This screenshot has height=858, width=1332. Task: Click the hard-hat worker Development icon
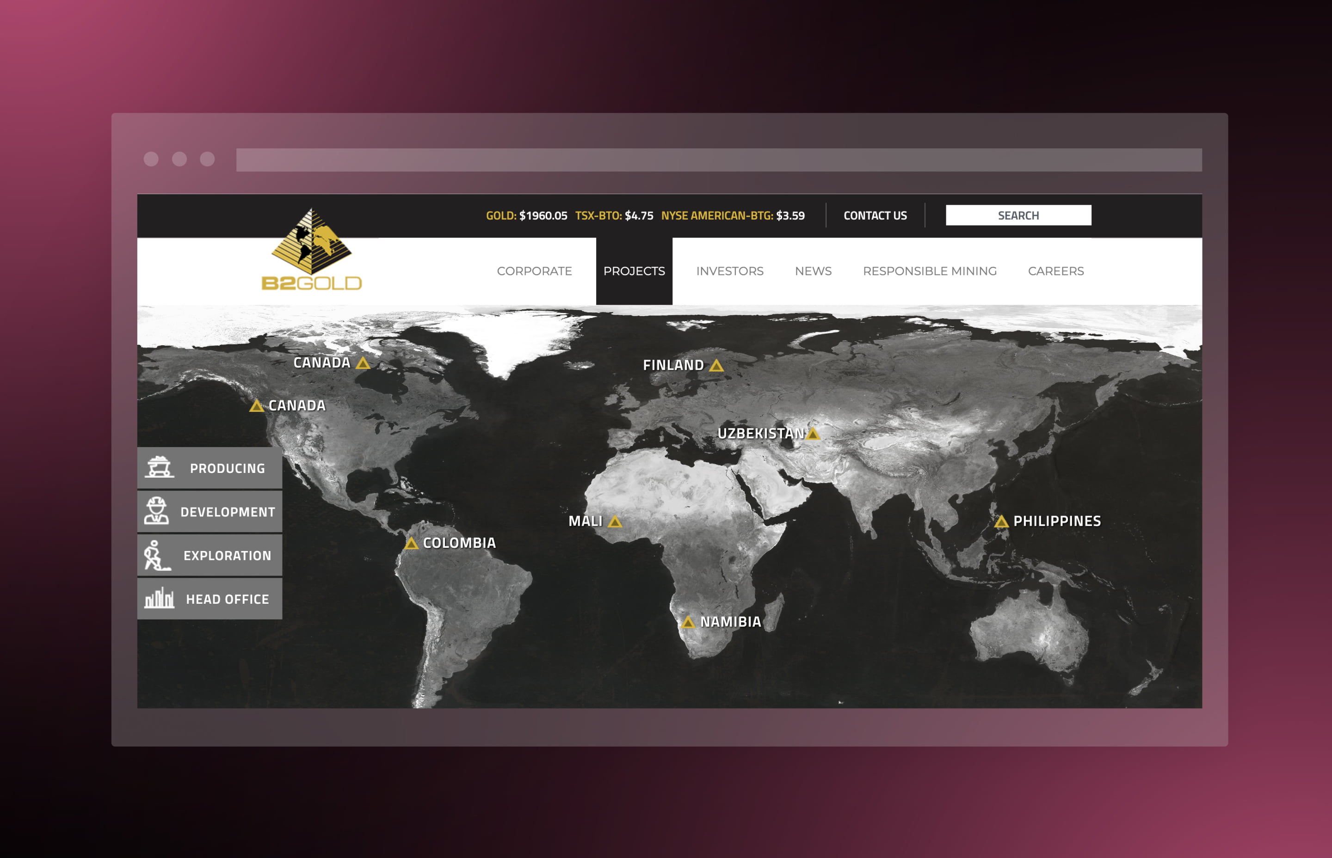click(x=157, y=510)
